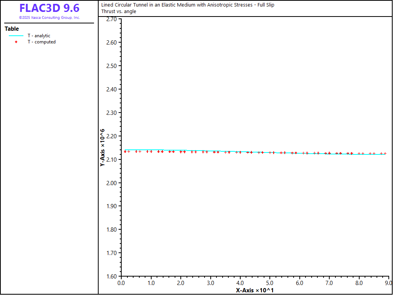The width and height of the screenshot is (393, 295).
Task: Click the 1.60 tick on the Y axis
Action: [x=112, y=276]
